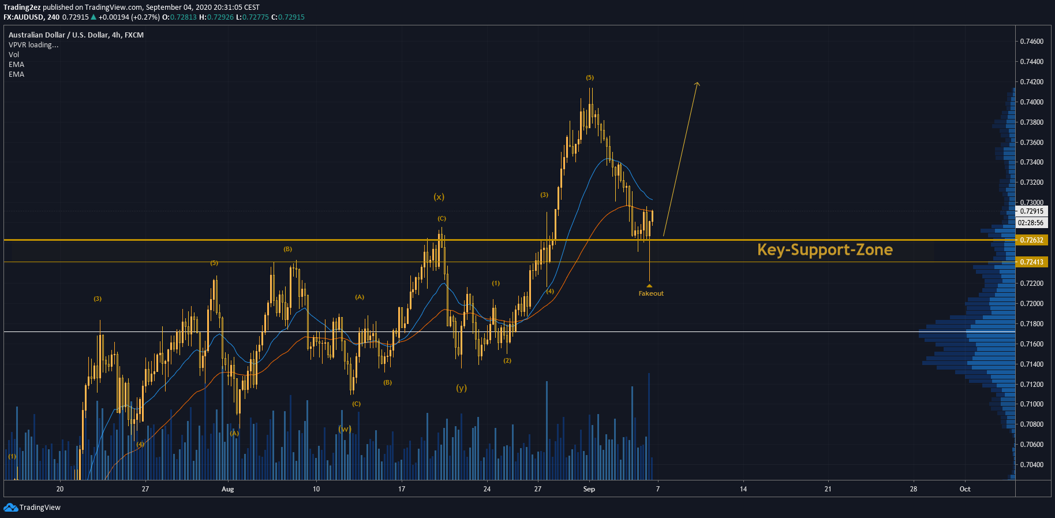Image resolution: width=1055 pixels, height=518 pixels.
Task: Click the 0.74600 price axis value
Action: (1031, 42)
